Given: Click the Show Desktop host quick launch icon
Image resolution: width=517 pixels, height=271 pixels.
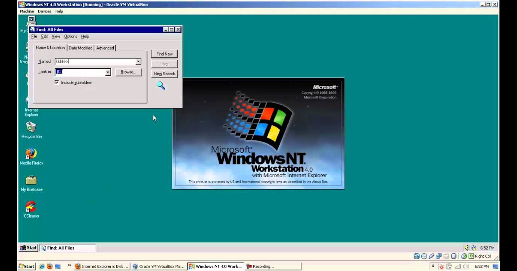Looking at the screenshot, I should (58, 266).
